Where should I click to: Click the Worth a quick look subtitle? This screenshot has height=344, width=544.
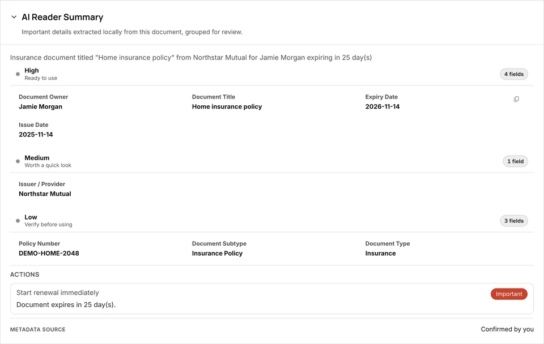pos(48,166)
